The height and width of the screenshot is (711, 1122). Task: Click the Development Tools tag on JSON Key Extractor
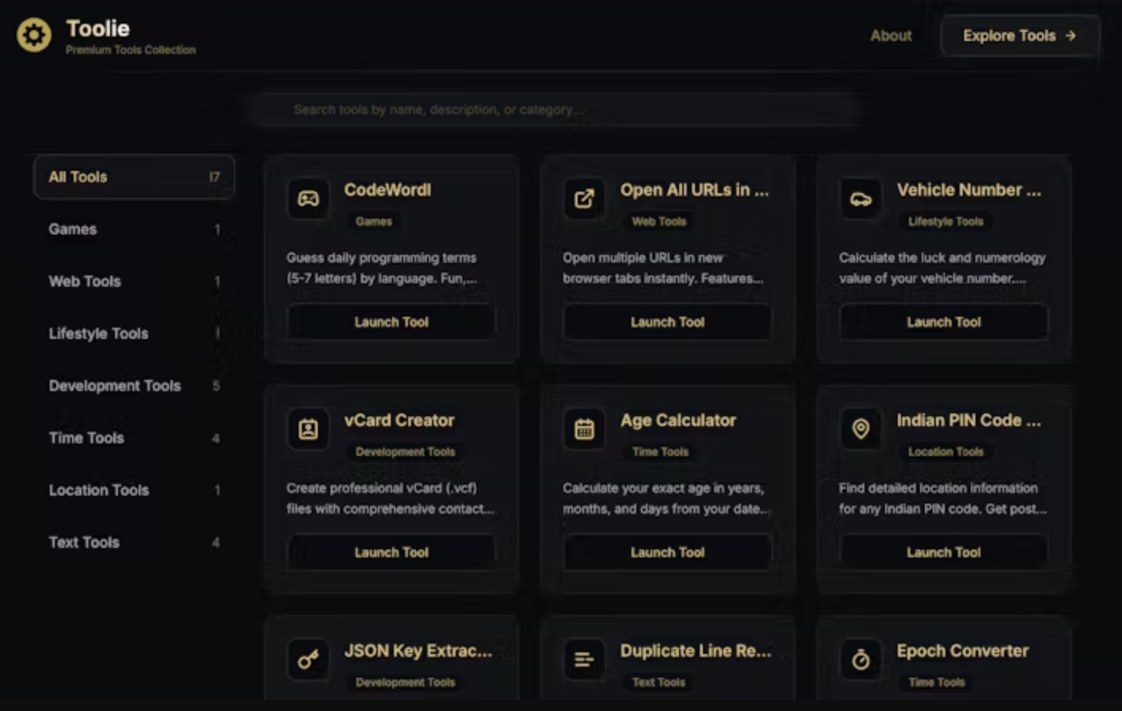[x=405, y=682]
